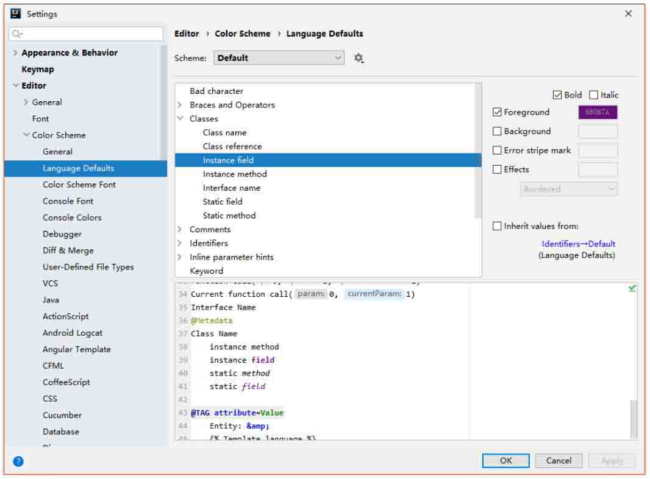Click the scheme gear settings icon

click(x=359, y=58)
